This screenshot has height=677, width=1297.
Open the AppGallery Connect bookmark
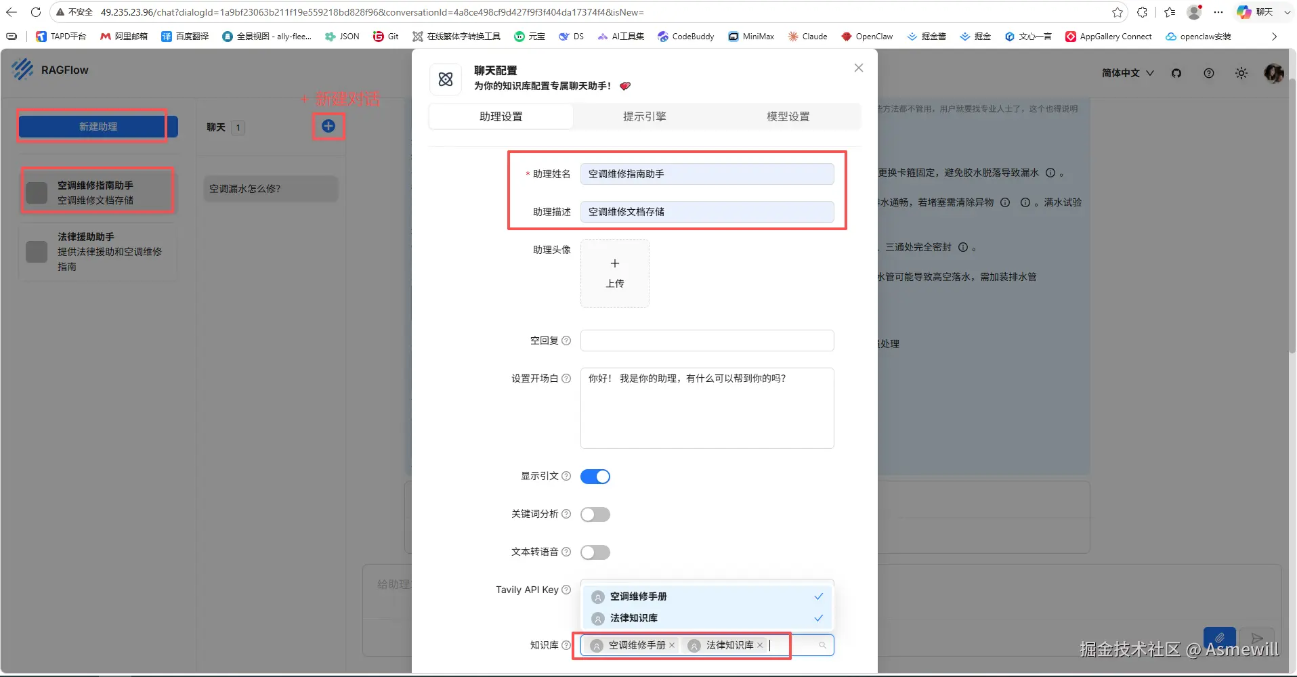[x=1108, y=37]
